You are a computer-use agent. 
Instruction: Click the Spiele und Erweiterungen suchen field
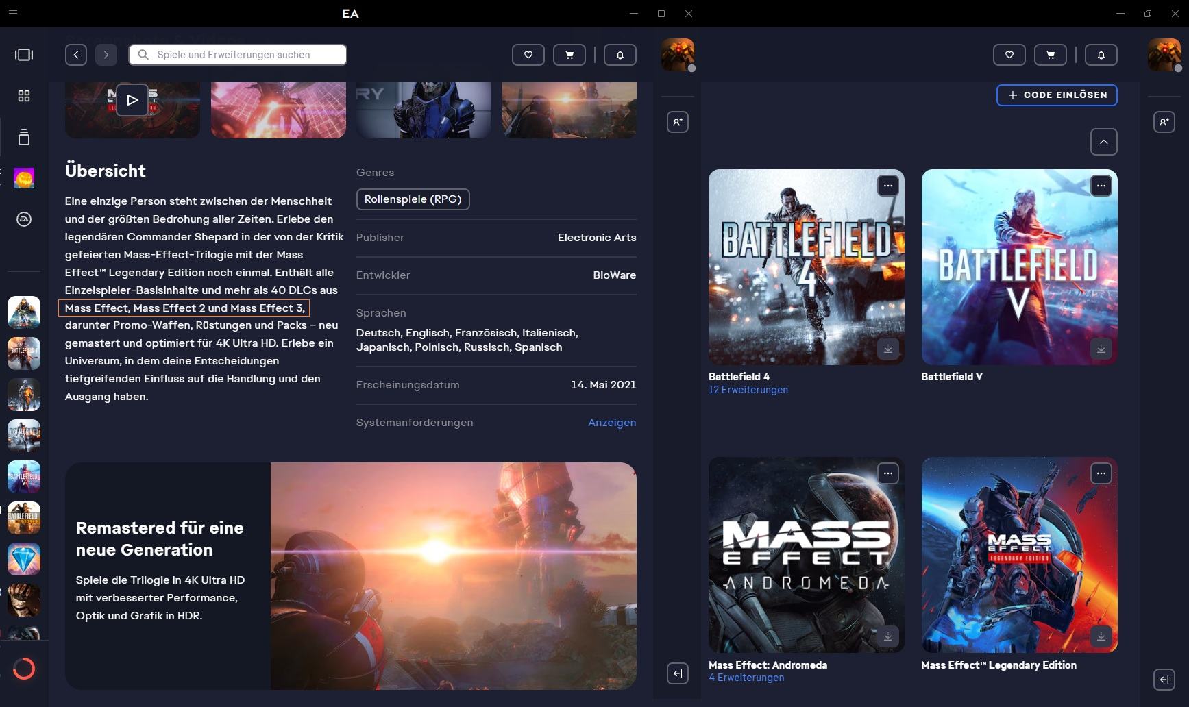coord(238,55)
